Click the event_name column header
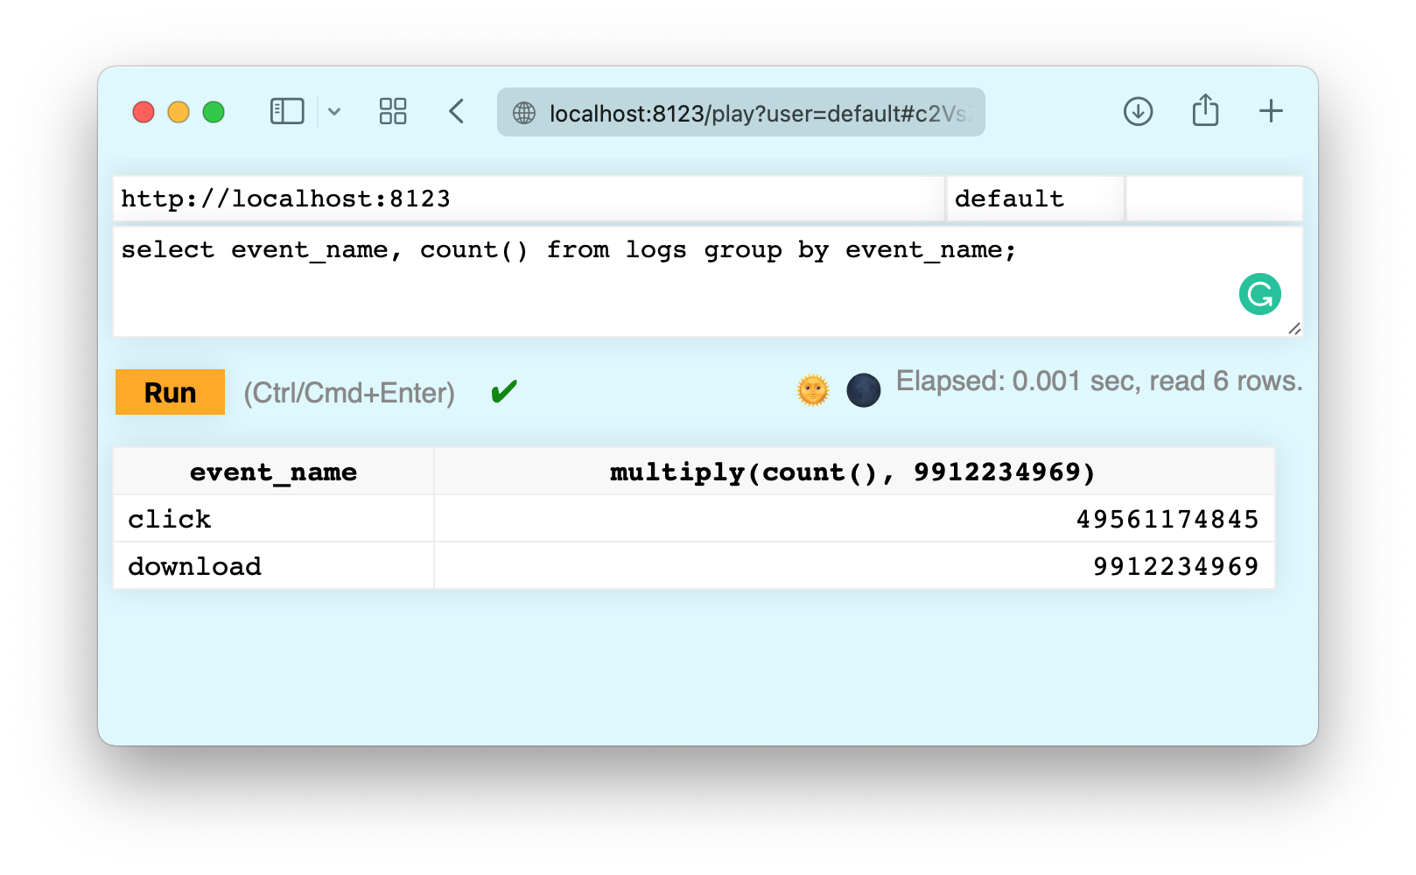Image resolution: width=1416 pixels, height=875 pixels. point(273,472)
